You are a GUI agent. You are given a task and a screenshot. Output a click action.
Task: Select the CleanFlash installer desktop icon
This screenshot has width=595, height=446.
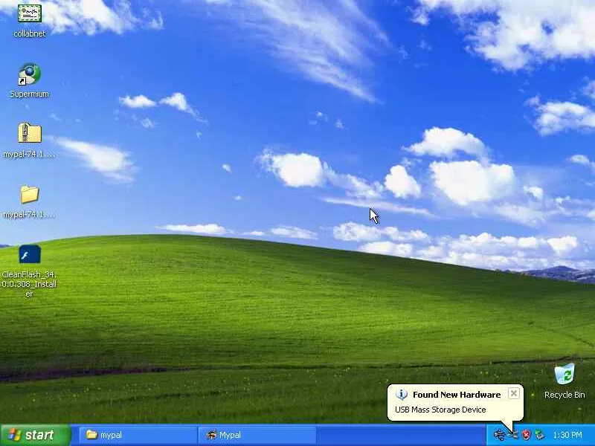29,271
